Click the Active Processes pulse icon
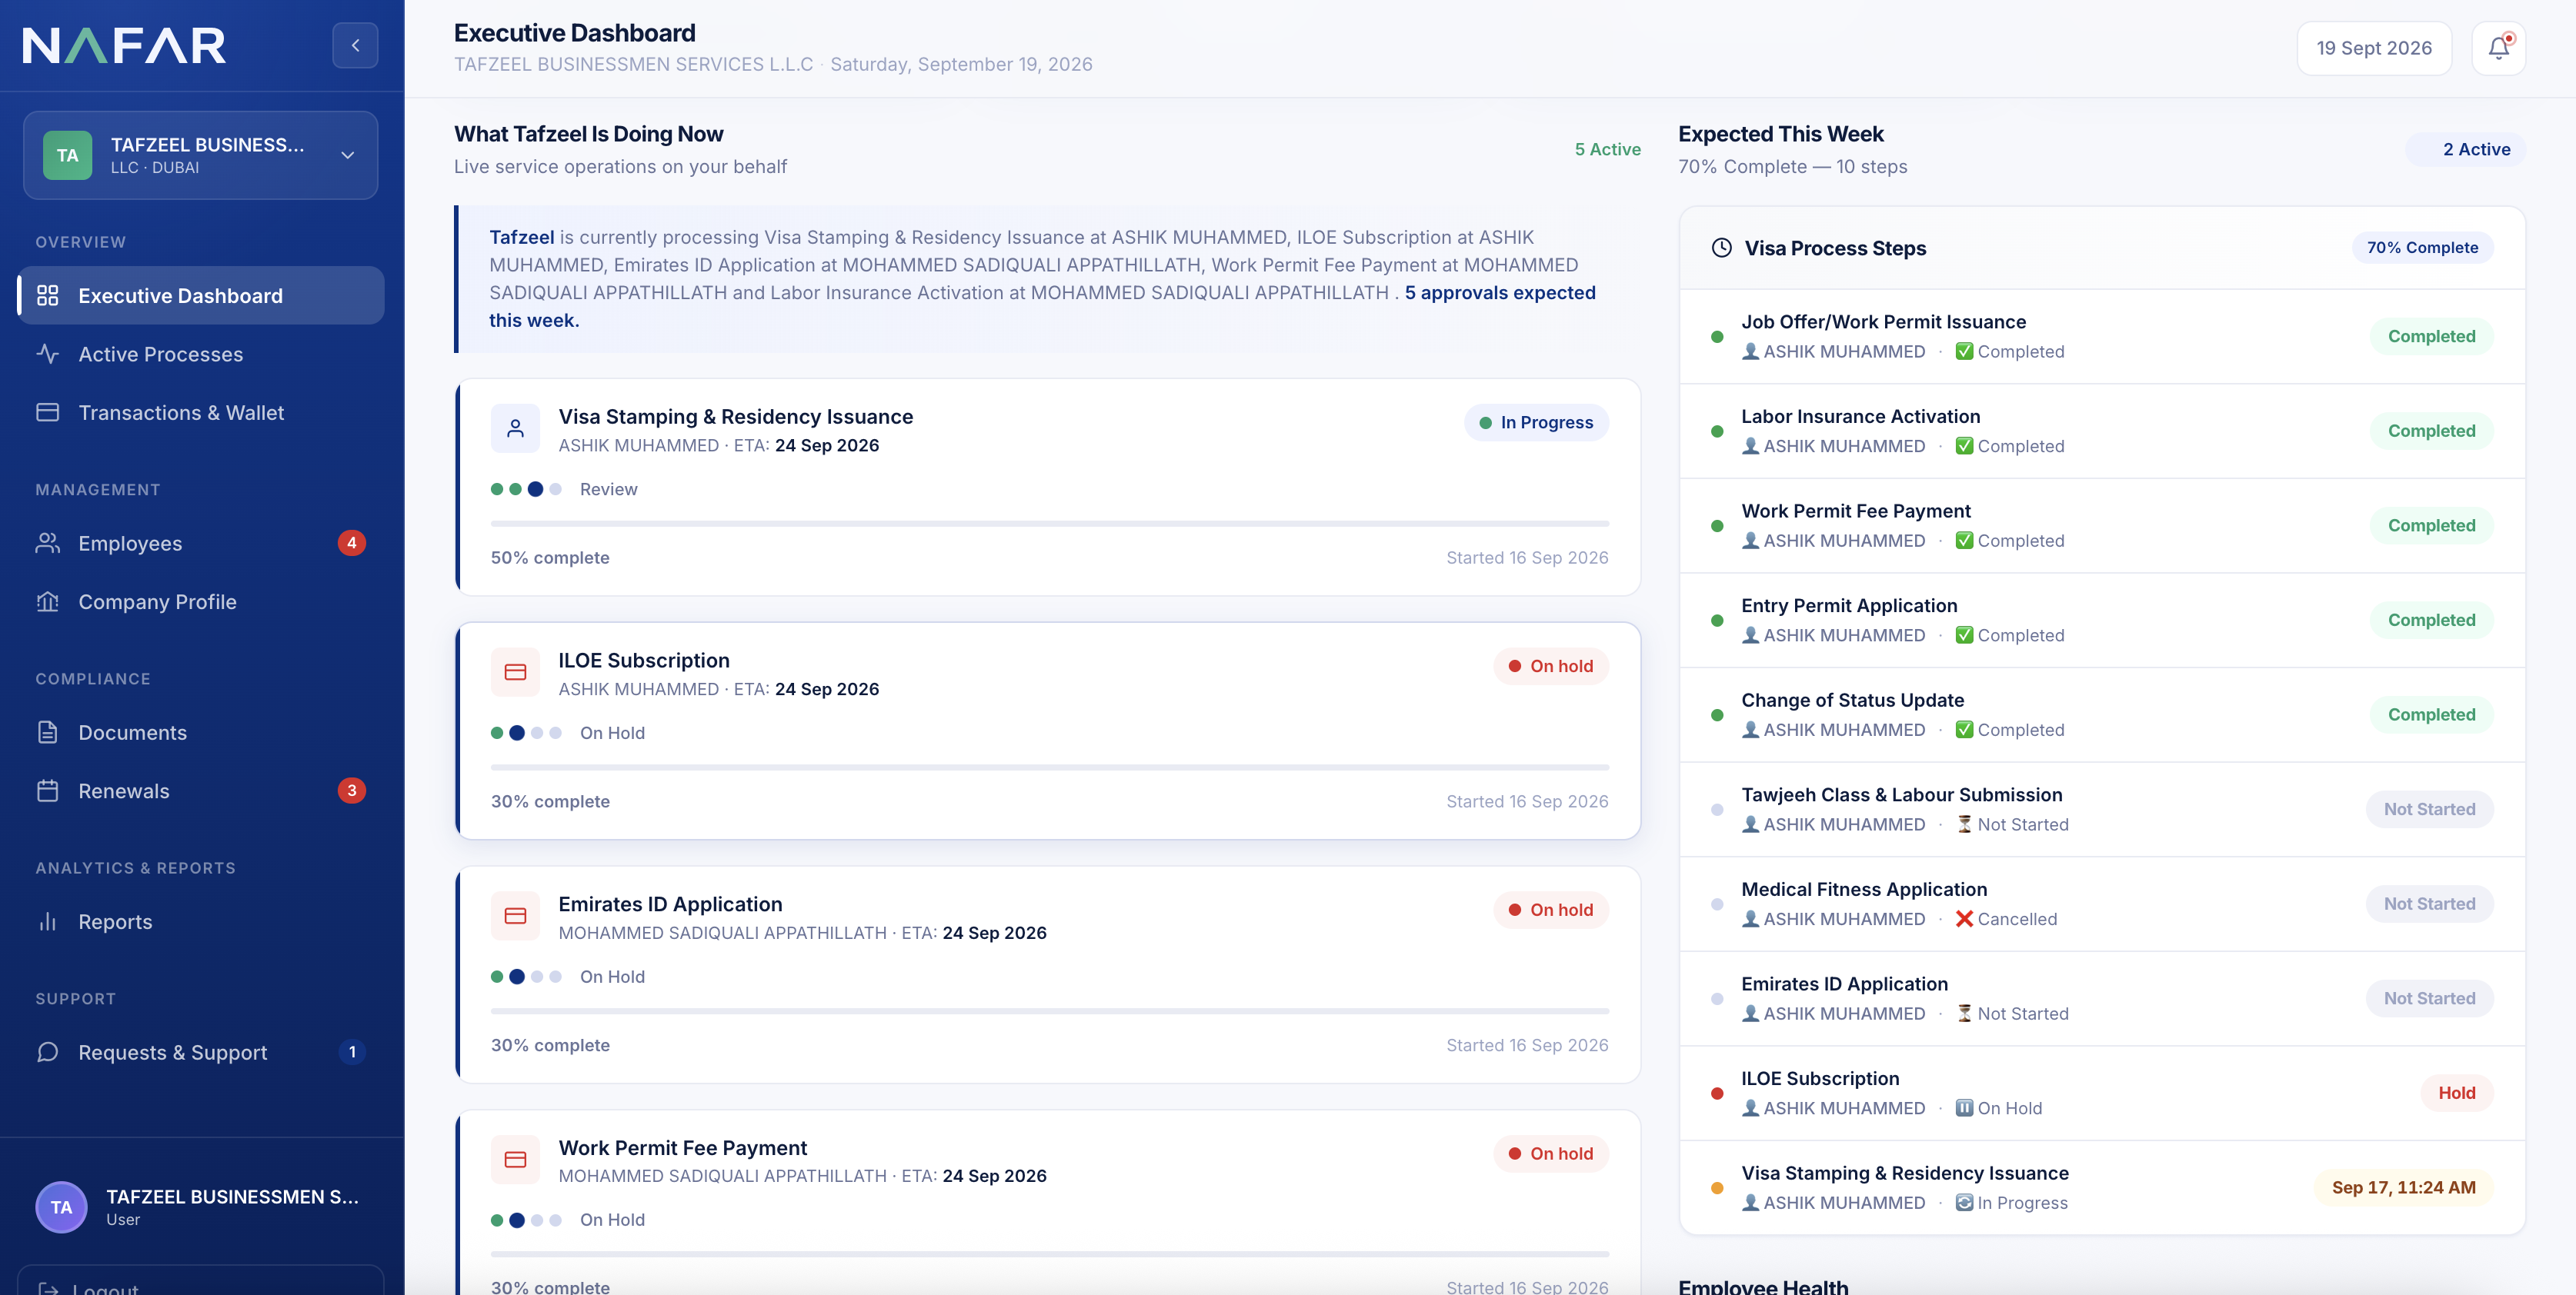 coord(47,354)
